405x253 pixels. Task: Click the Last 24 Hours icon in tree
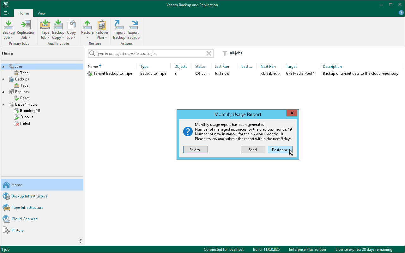[x=11, y=104]
